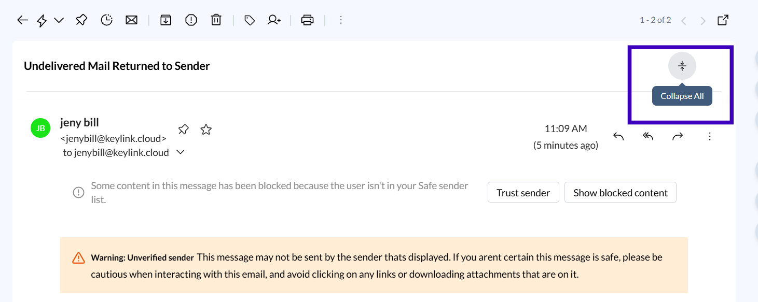Mark the message as spam

[x=191, y=20]
